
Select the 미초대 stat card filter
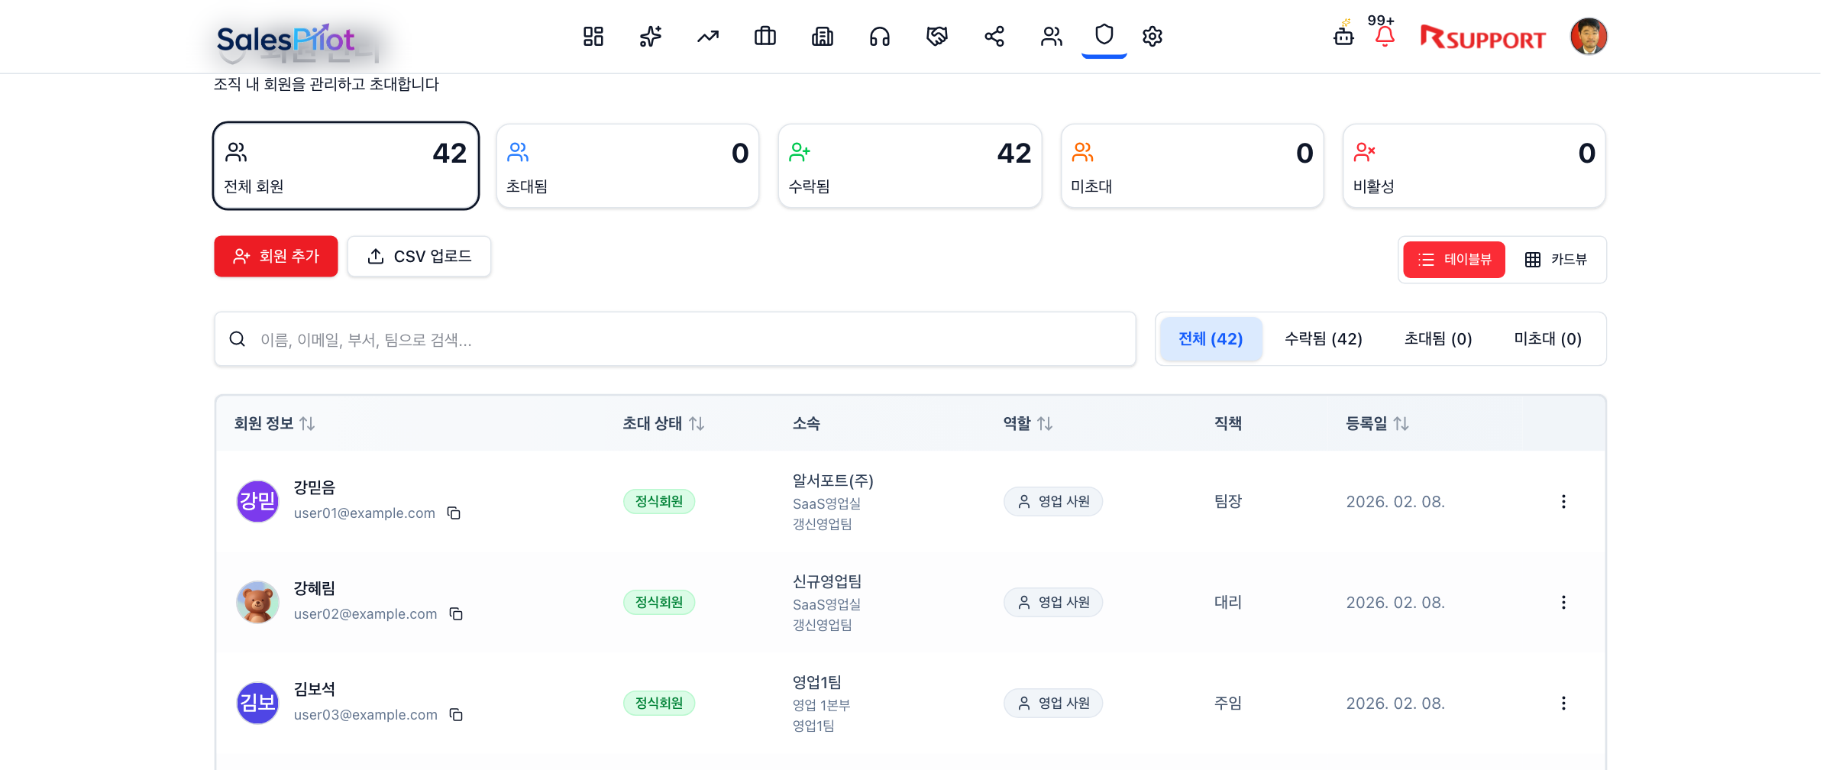point(1192,165)
